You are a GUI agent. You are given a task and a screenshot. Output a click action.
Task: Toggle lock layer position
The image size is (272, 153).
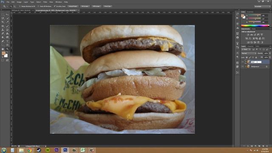point(253,57)
